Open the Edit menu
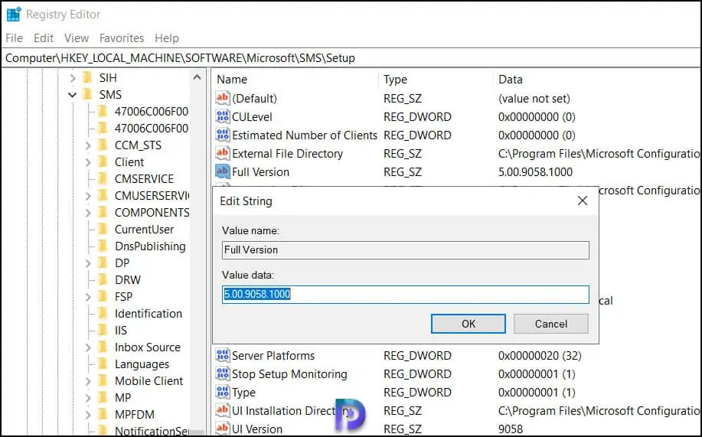This screenshot has width=702, height=437. point(44,38)
